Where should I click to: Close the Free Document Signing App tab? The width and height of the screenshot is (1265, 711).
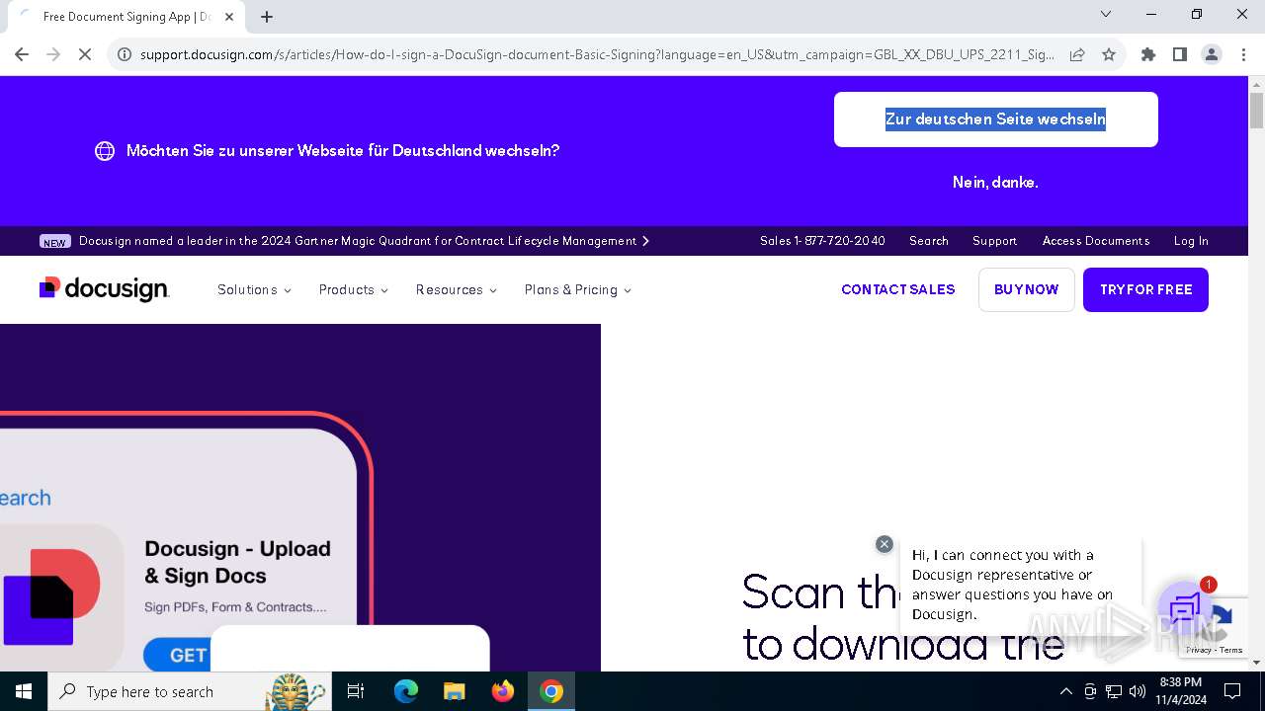(x=229, y=17)
